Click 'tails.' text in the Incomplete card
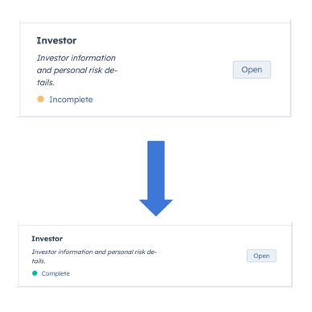The height and width of the screenshot is (312, 312). click(x=46, y=83)
